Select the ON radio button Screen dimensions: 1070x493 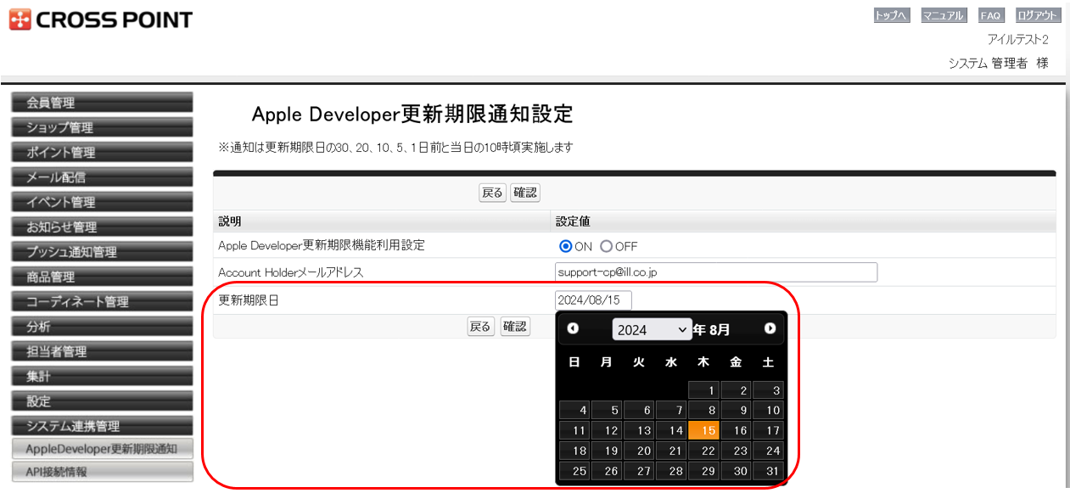[x=566, y=246]
